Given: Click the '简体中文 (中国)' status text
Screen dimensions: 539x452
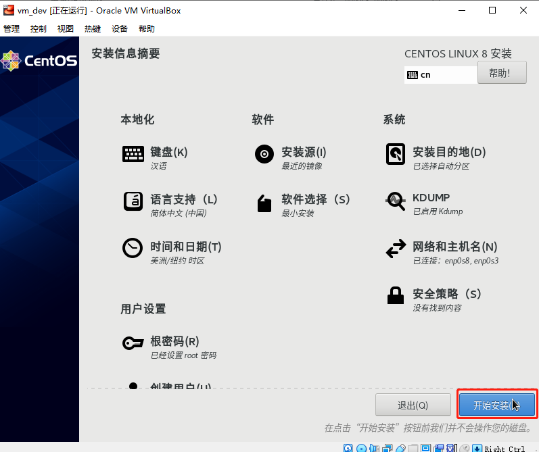Looking at the screenshot, I should pos(179,214).
